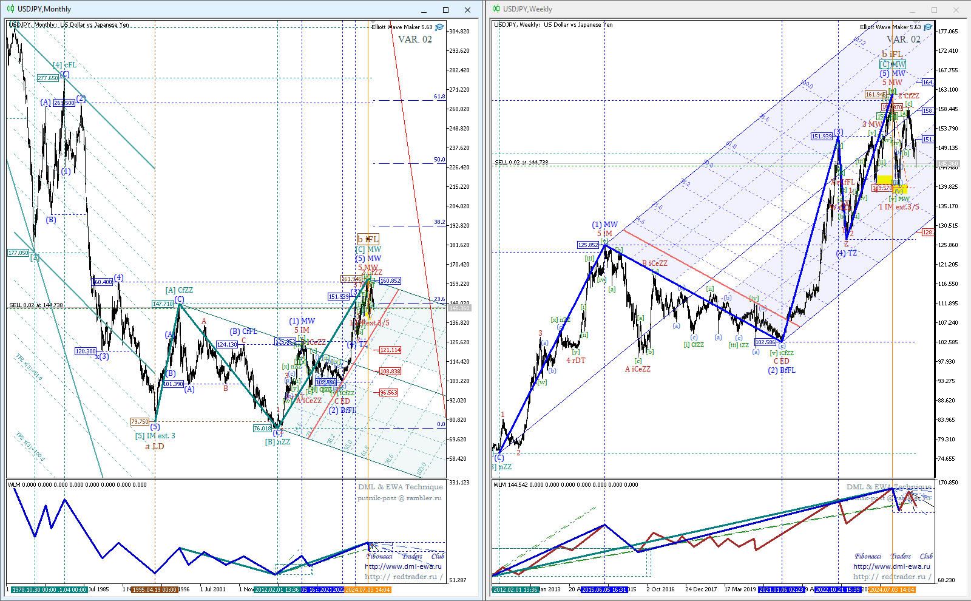Click the 125.852 label in Weekly chart
971x601 pixels.
click(587, 245)
